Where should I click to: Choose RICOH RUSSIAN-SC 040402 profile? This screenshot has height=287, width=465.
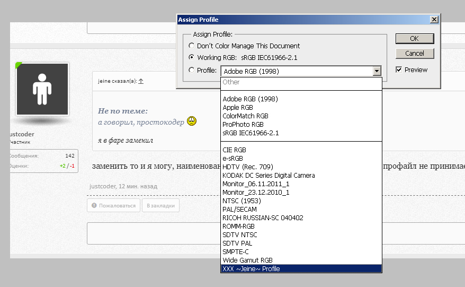tap(301, 218)
